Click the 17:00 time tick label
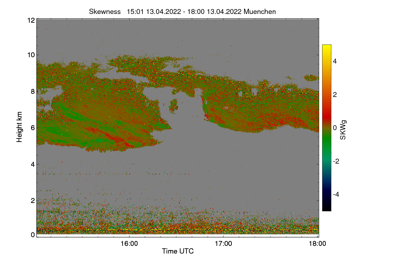The image size is (419, 279). [x=223, y=244]
